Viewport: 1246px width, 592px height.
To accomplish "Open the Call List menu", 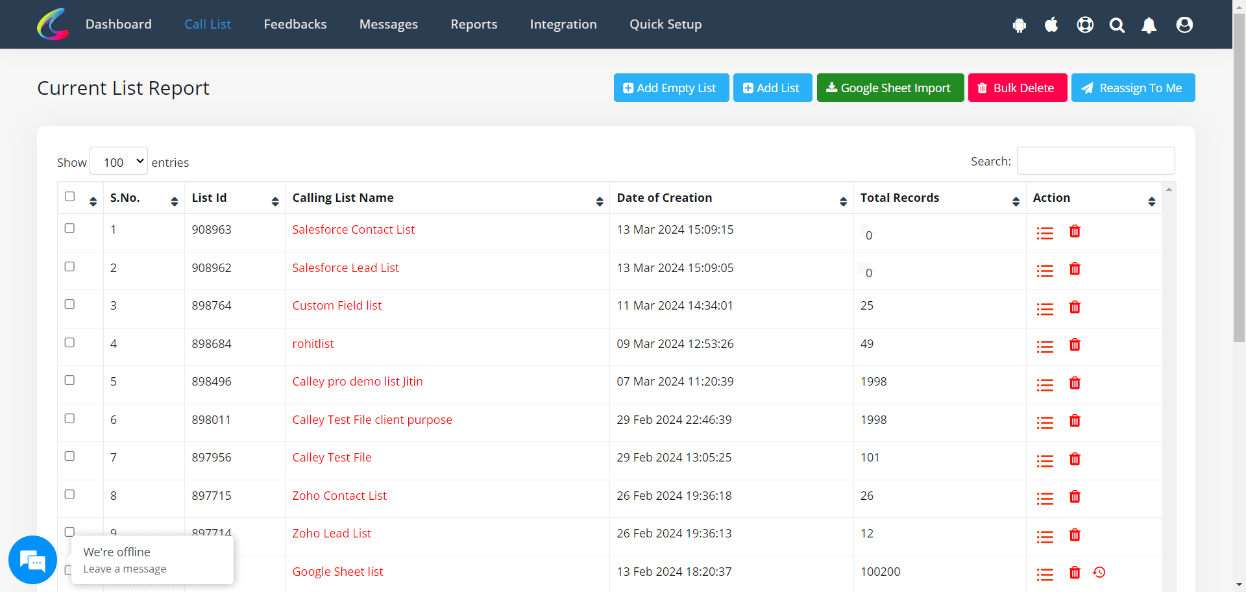I will point(208,24).
